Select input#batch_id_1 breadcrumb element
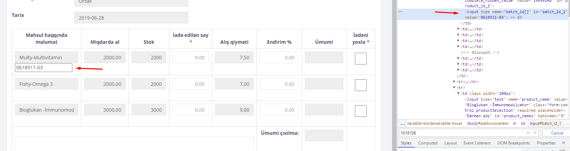Screen dimensions: 570x151 [x=545, y=123]
